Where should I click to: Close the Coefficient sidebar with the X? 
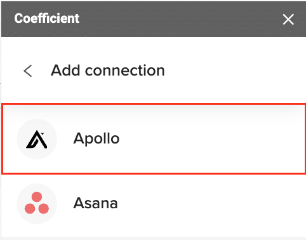point(288,20)
